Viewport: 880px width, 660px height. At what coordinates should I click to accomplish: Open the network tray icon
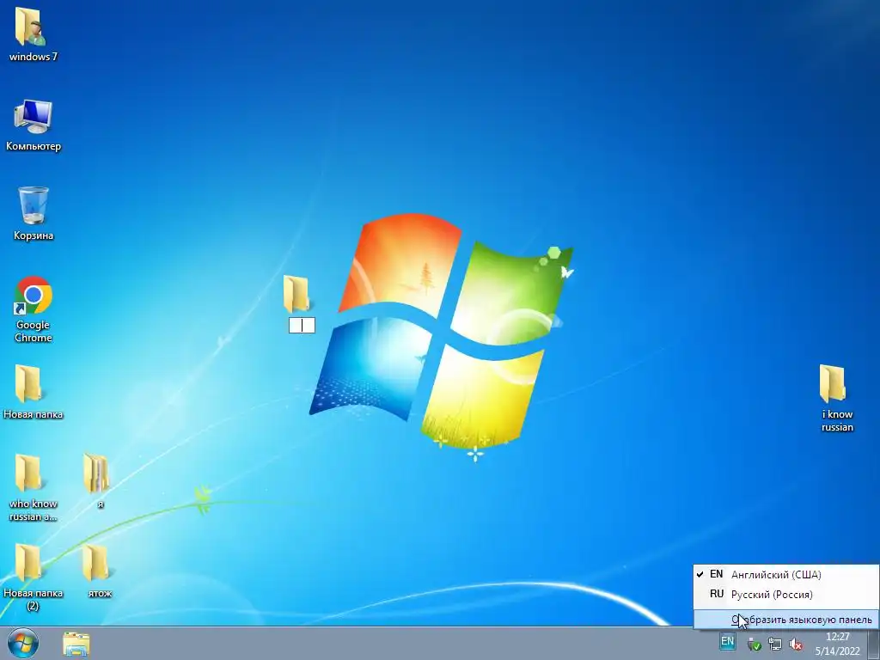coord(775,645)
